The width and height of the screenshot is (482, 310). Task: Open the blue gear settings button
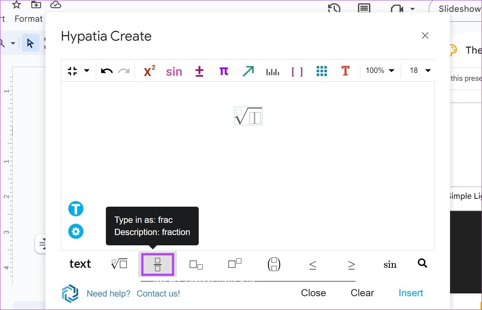(76, 231)
